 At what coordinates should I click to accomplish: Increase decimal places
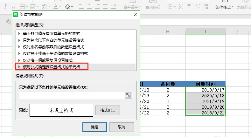point(198,7)
